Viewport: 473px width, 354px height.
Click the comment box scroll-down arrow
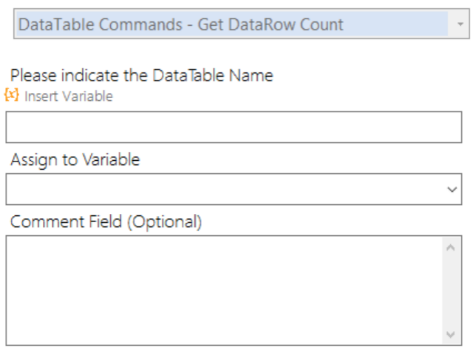coord(451,334)
